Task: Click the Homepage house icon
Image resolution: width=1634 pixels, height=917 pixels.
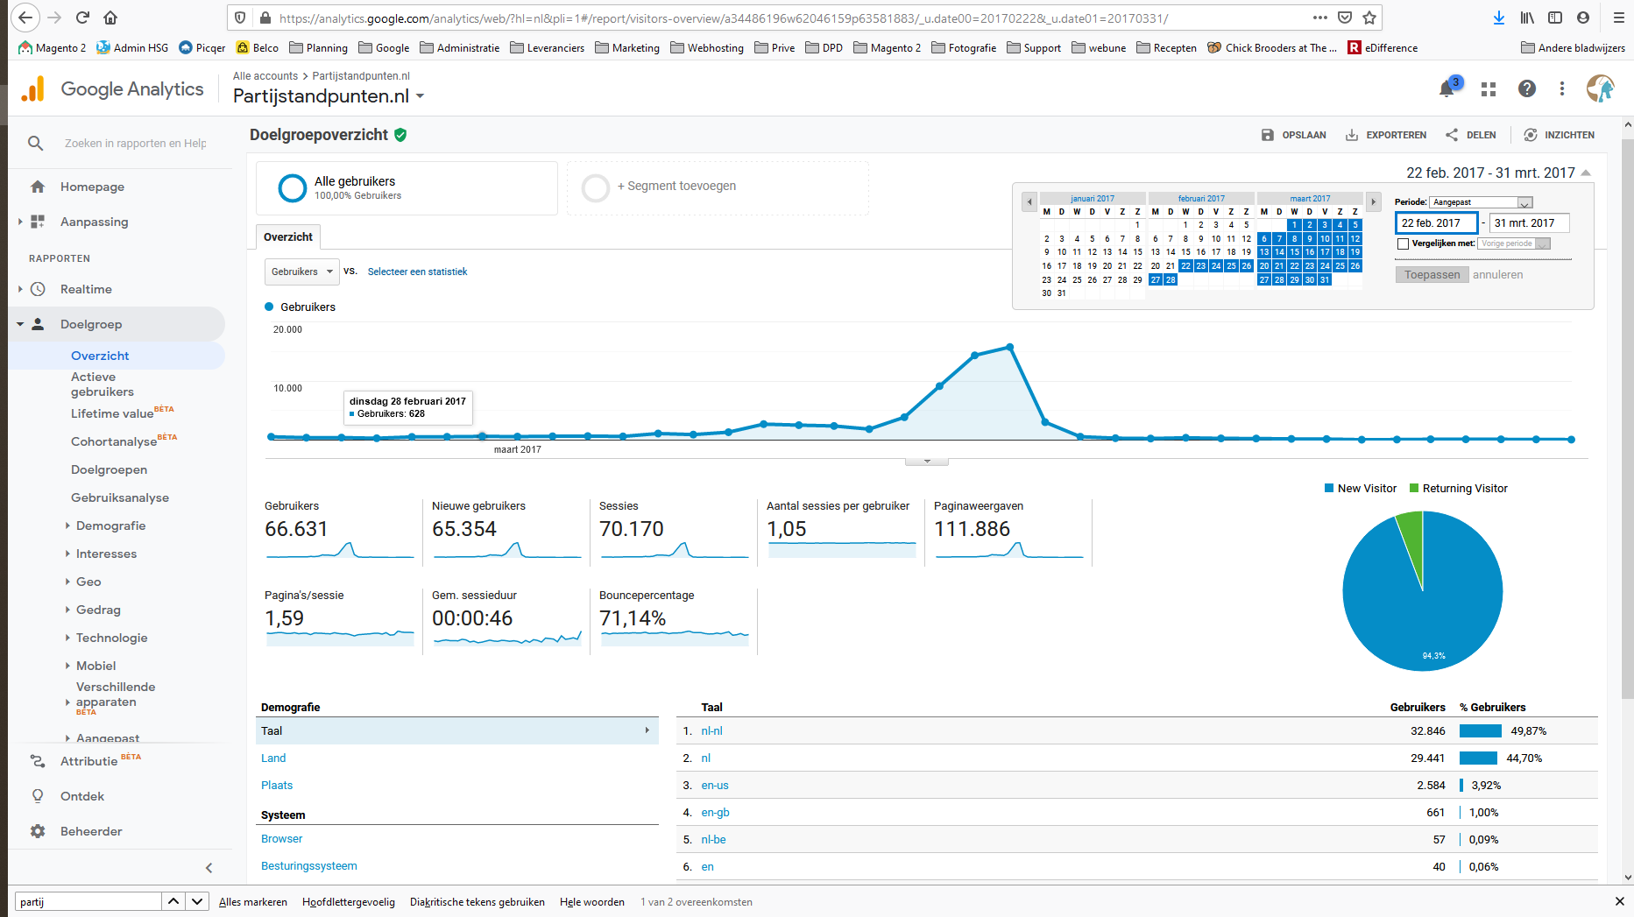Action: [38, 187]
